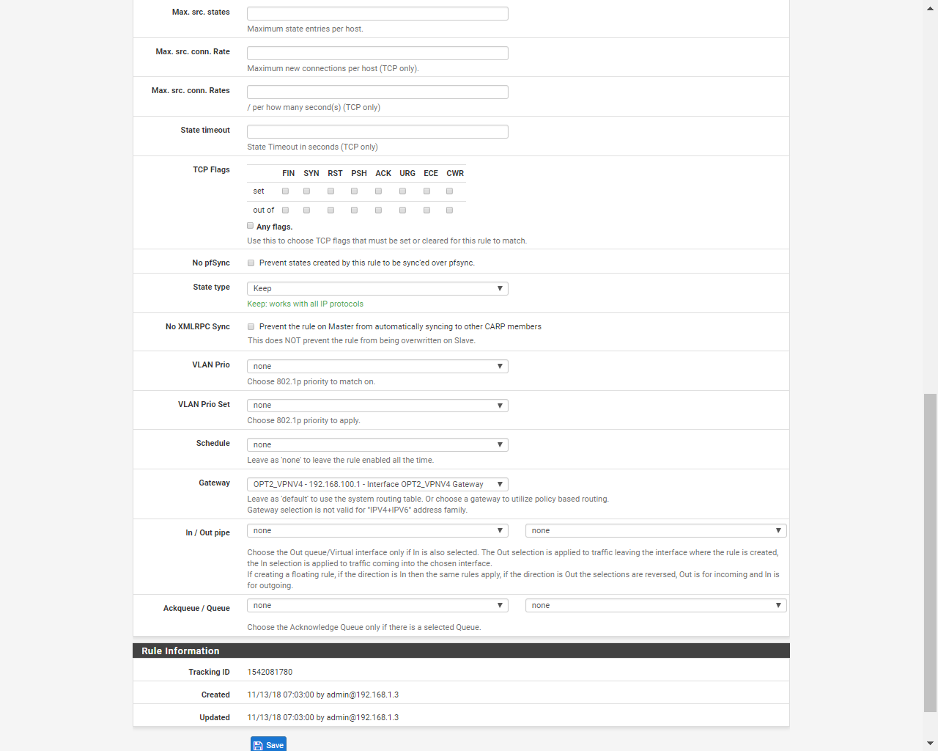Check the ACK flag in the set row
This screenshot has height=751, width=938.
pos(379,191)
